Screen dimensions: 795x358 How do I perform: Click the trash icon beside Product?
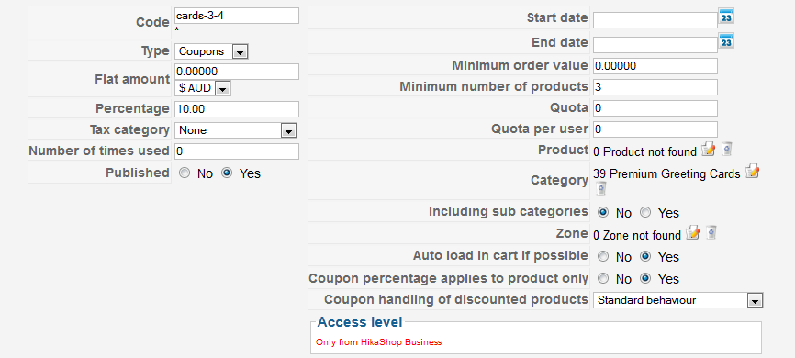click(726, 149)
